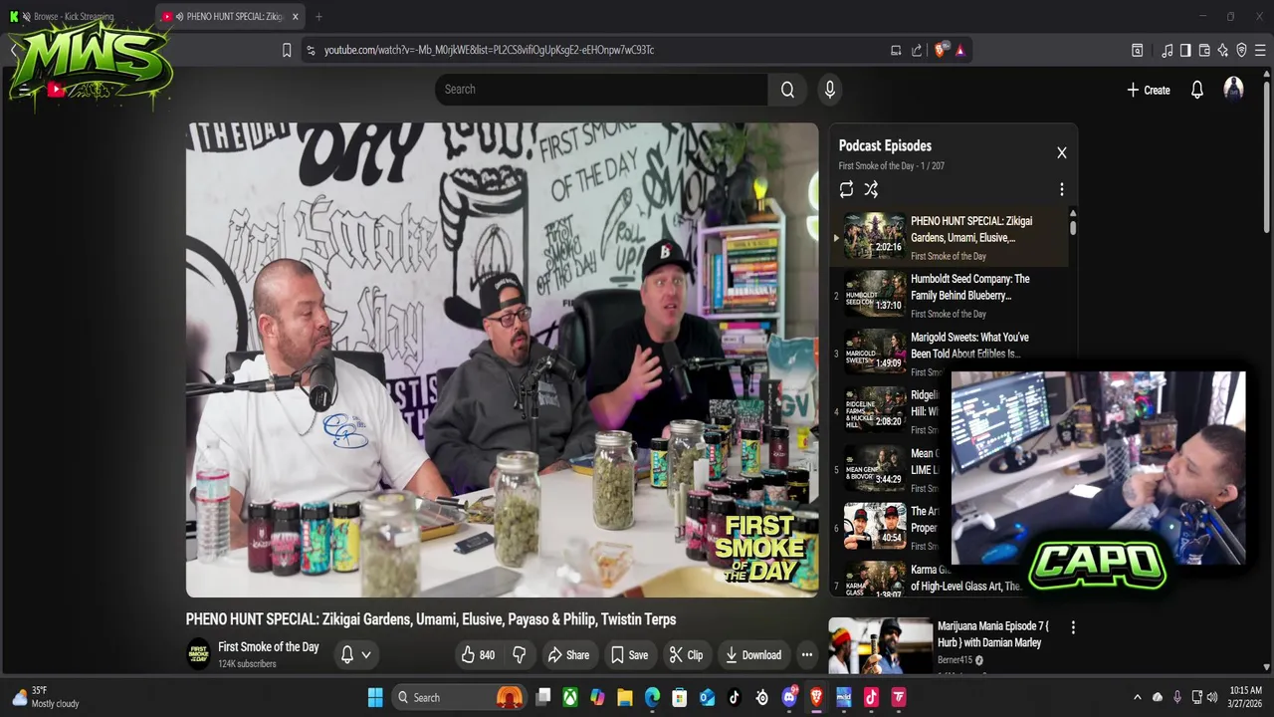View site information icon in address bar
Screen dimensions: 1274x717
pyautogui.click(x=312, y=50)
